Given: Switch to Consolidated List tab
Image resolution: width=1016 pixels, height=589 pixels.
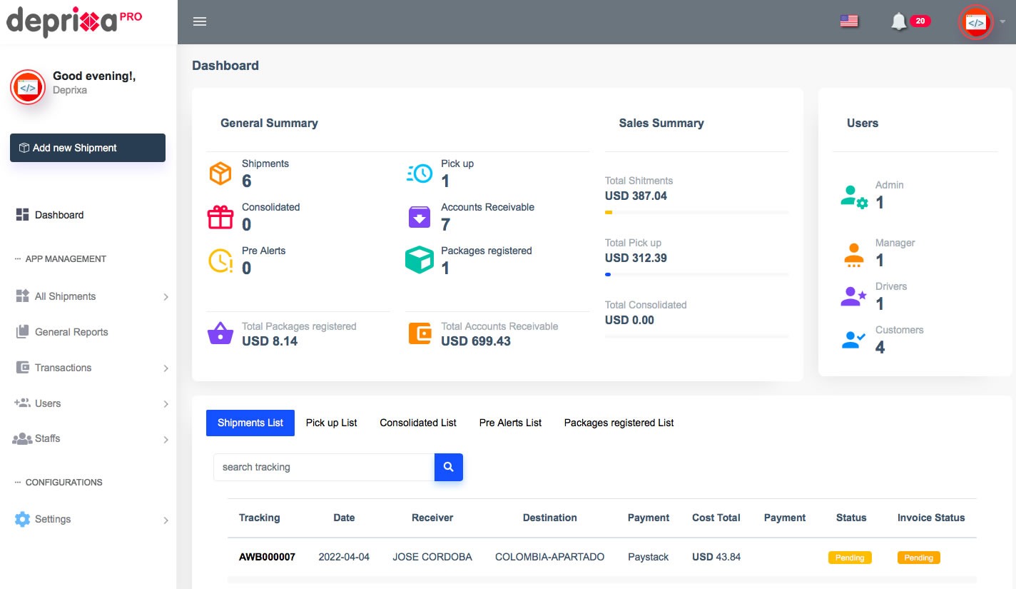Looking at the screenshot, I should (418, 423).
